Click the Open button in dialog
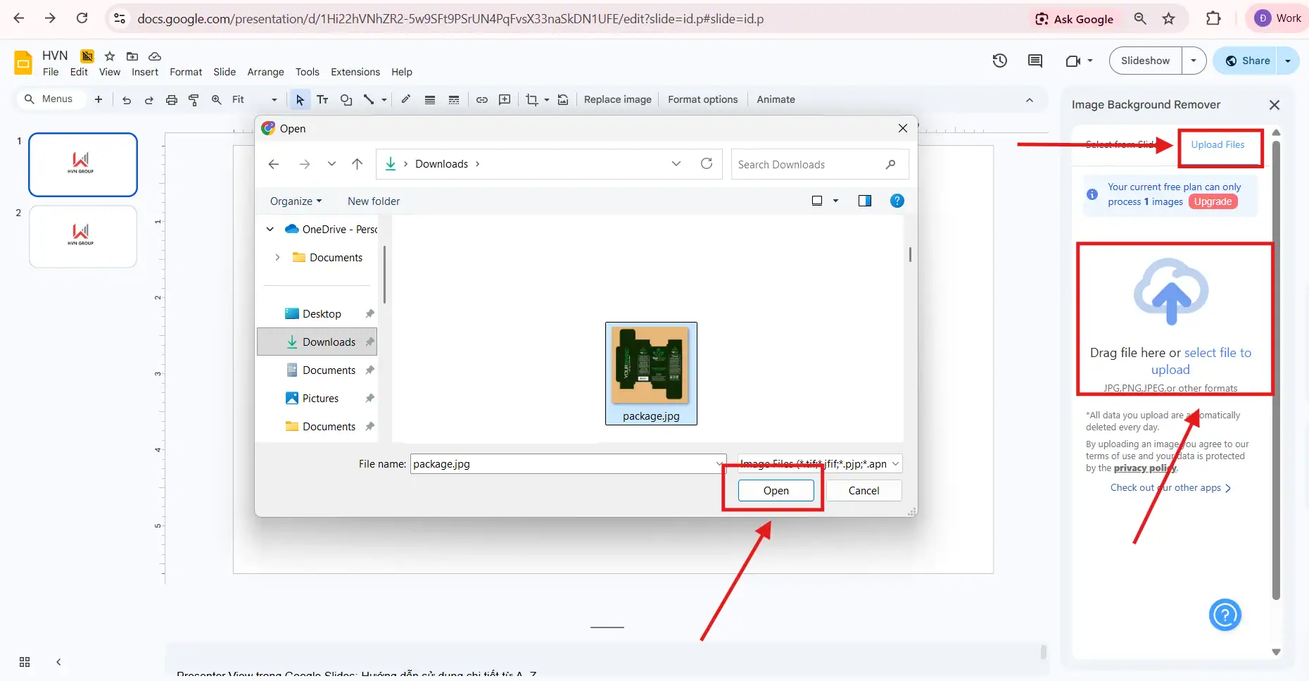1309x681 pixels. (776, 491)
